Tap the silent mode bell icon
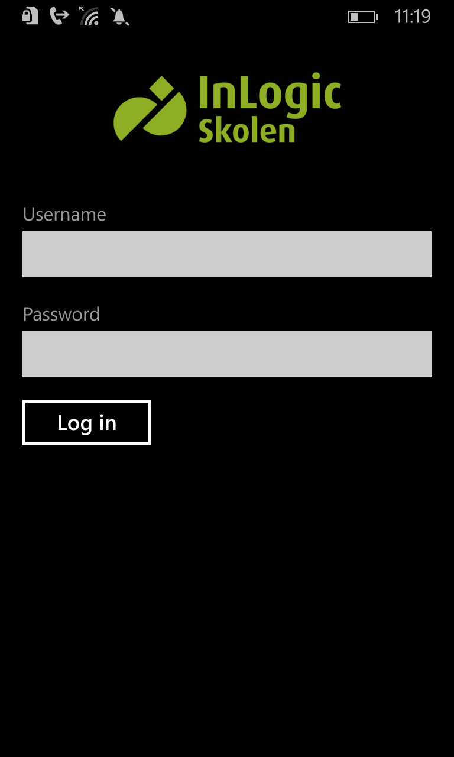The image size is (454, 757). (120, 17)
